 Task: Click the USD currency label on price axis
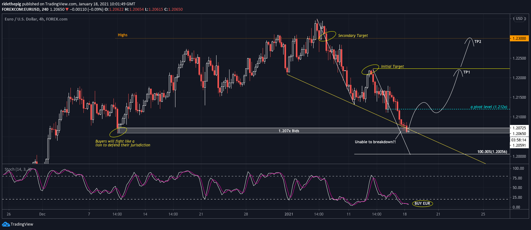519,19
